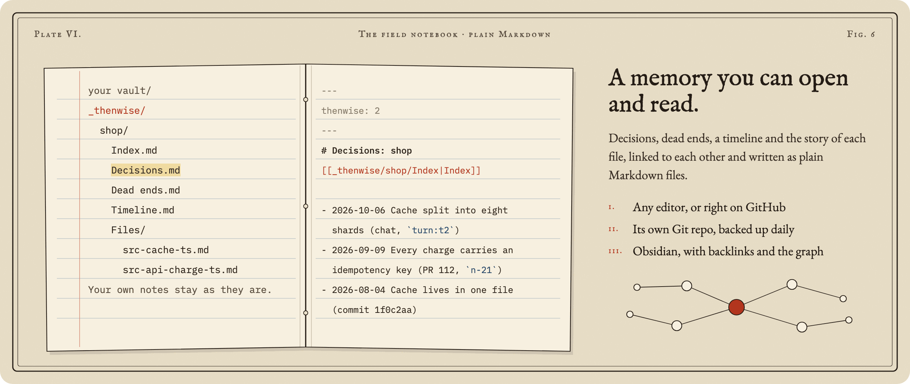
Task: Click the 'Fig. 6' label
Action: point(861,34)
